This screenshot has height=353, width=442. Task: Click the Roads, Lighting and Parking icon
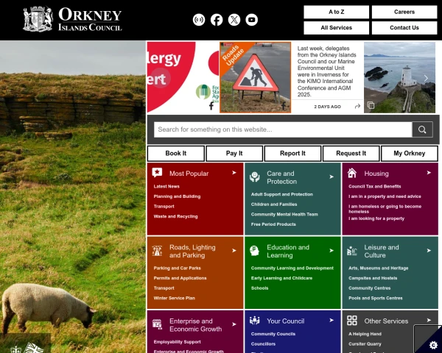157,251
